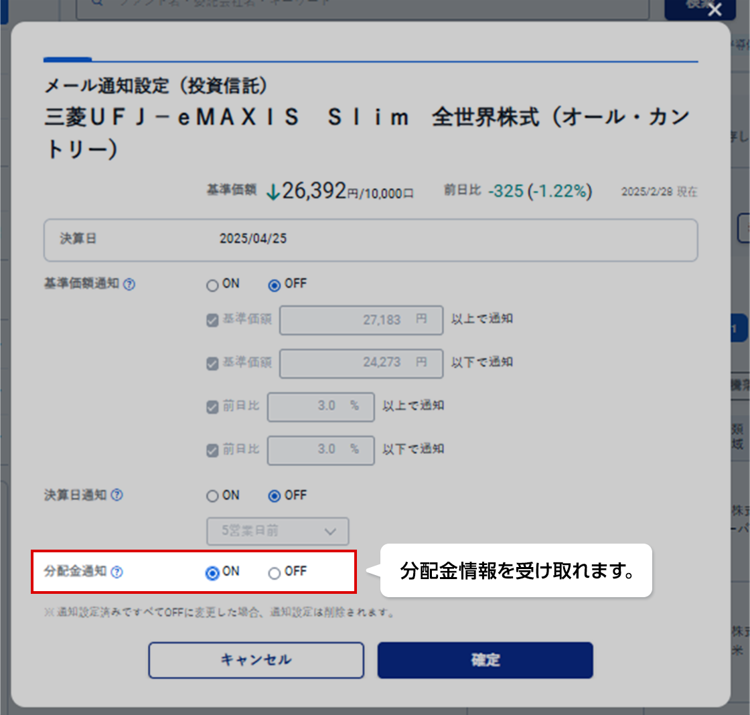Toggle 基準価額 以上で通知 checkbox
Viewport: 750px width, 715px height.
point(212,320)
